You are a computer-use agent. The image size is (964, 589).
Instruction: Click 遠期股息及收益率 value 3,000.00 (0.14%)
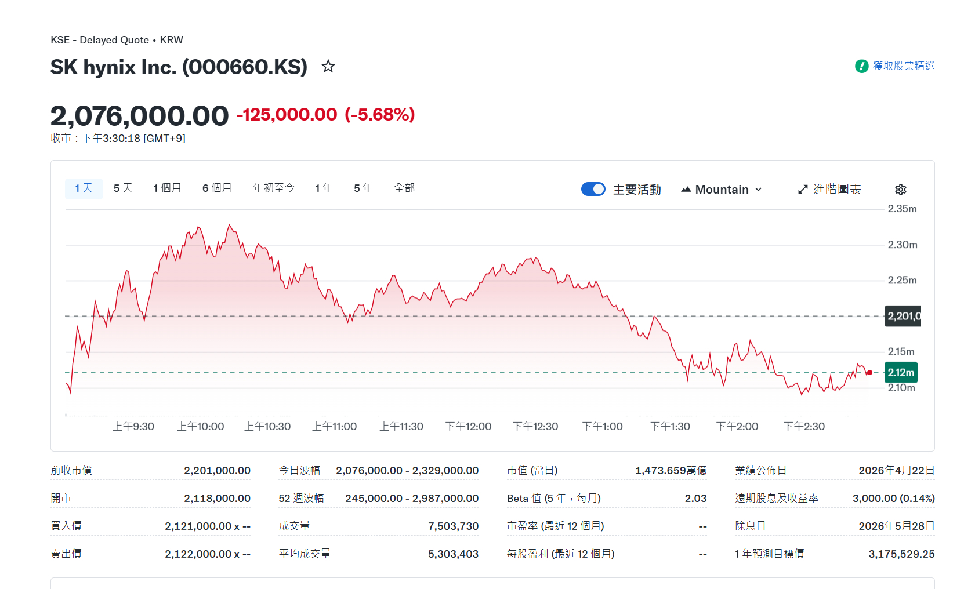(894, 499)
